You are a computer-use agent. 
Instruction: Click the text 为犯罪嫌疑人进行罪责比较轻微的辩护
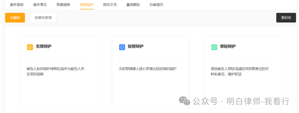click(x=148, y=69)
